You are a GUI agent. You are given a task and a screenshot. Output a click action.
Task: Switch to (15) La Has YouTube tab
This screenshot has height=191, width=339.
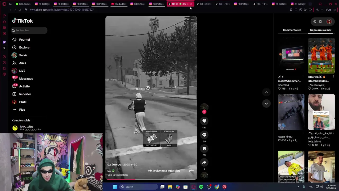click(x=119, y=4)
